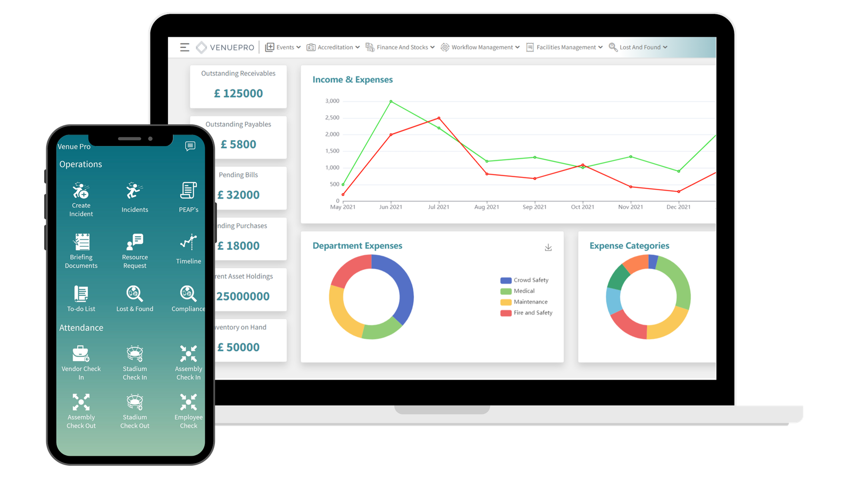This screenshot has width=851, height=478.
Task: Click the Jun 2021 green income data point
Action: [x=391, y=101]
